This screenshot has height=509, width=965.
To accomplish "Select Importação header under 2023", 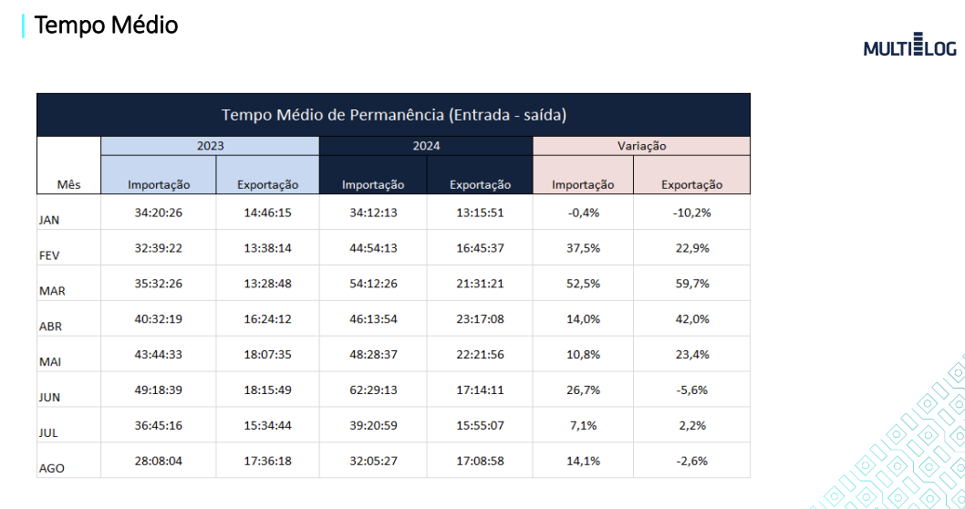I will (159, 184).
